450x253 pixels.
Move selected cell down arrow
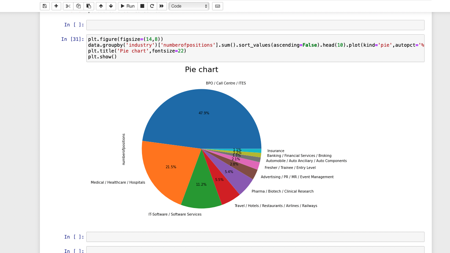pyautogui.click(x=111, y=6)
